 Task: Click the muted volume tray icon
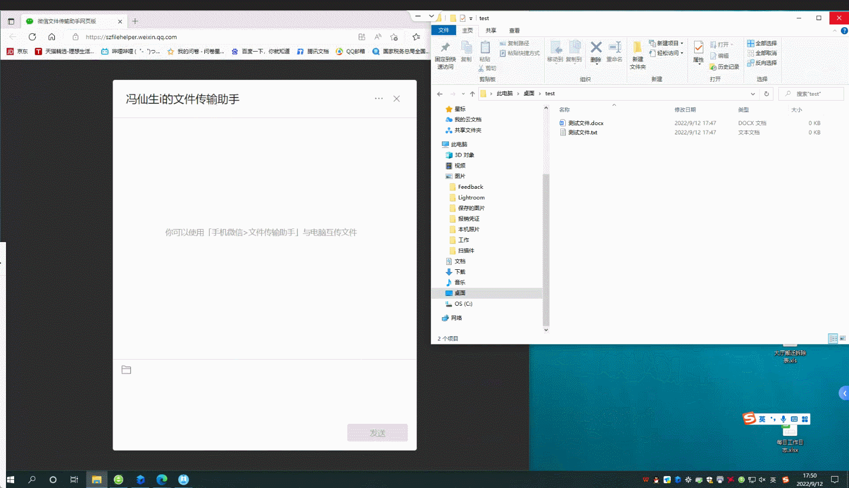click(x=762, y=479)
